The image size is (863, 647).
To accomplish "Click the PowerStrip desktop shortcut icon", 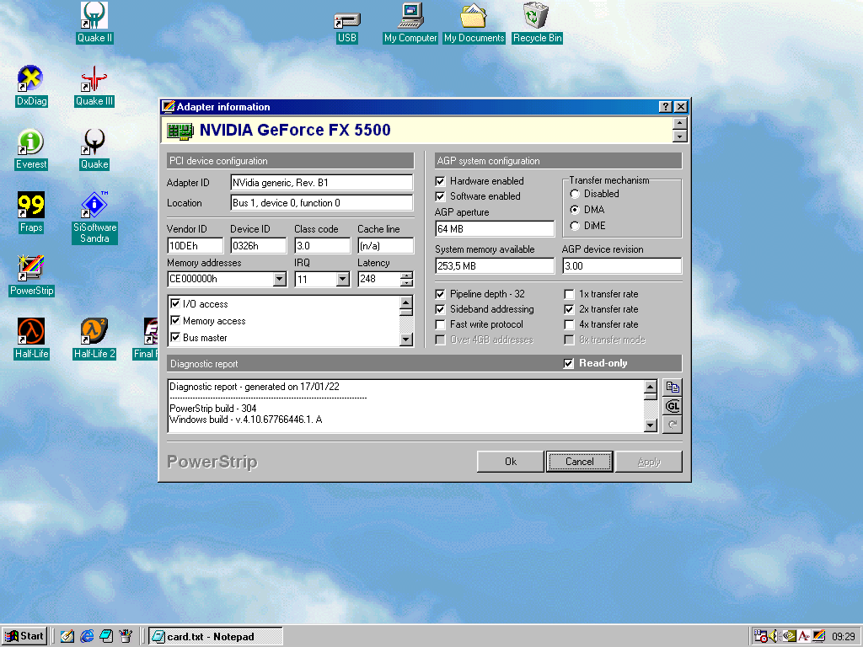I will coord(31,270).
